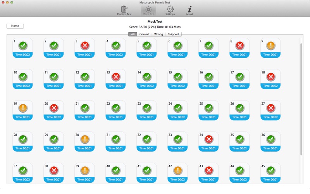Open question 36 green check card
This screenshot has height=194, width=310.
tap(270, 142)
